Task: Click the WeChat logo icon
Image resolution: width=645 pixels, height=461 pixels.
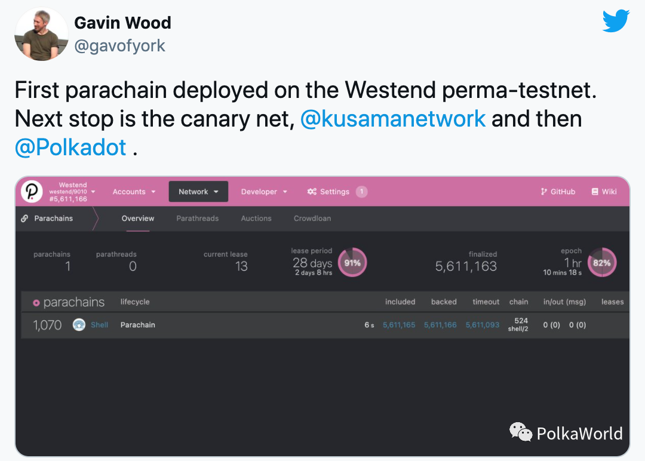Action: point(520,432)
